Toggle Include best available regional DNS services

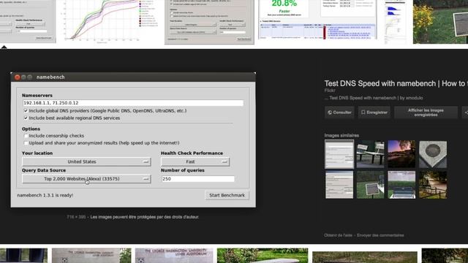pos(26,118)
